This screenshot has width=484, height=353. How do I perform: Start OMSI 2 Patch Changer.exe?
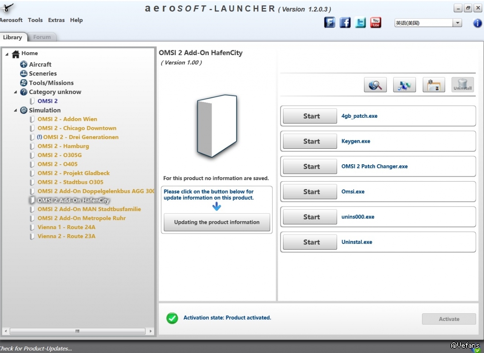point(310,166)
